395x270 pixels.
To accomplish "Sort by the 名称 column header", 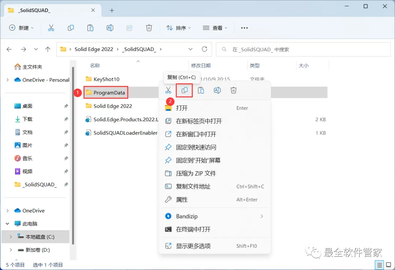I will pyautogui.click(x=95, y=66).
